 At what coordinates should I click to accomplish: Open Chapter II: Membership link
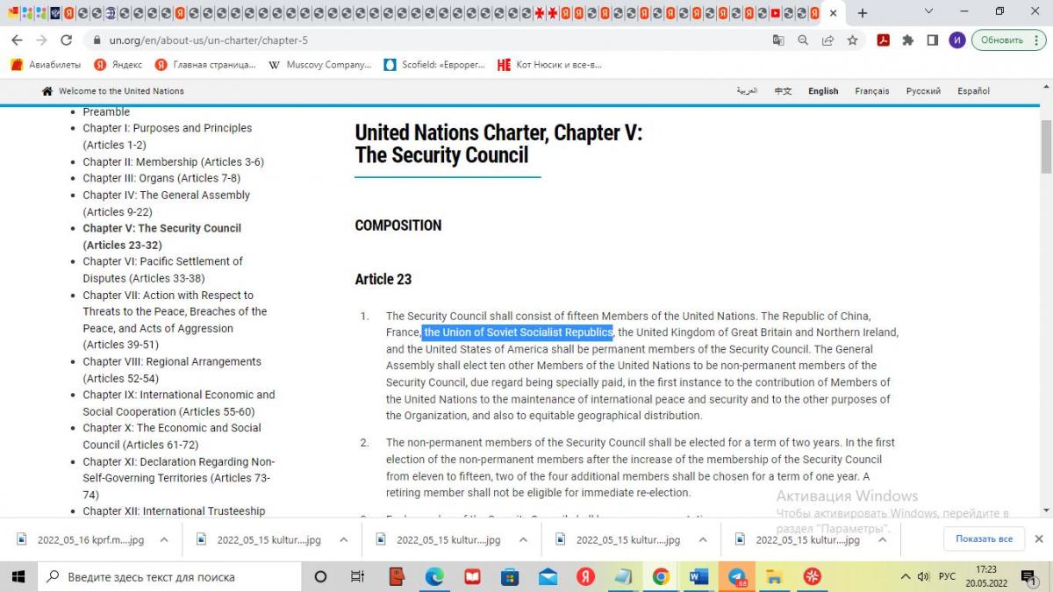coord(173,162)
